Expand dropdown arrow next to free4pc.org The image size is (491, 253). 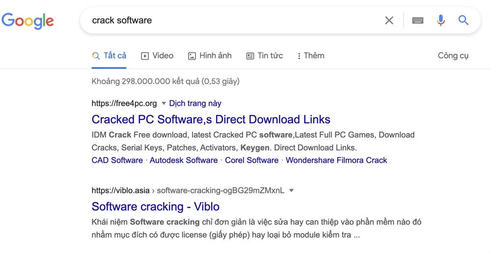[164, 103]
